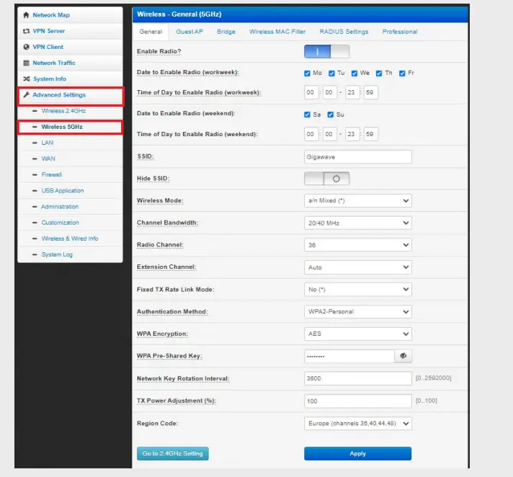This screenshot has width=513, height=477.
Task: Uncheck the Mo workweek checkbox
Action: click(x=307, y=73)
